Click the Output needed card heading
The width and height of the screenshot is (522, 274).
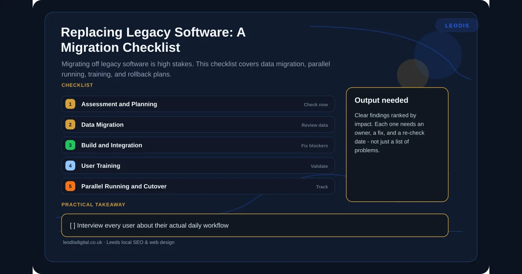coord(381,100)
